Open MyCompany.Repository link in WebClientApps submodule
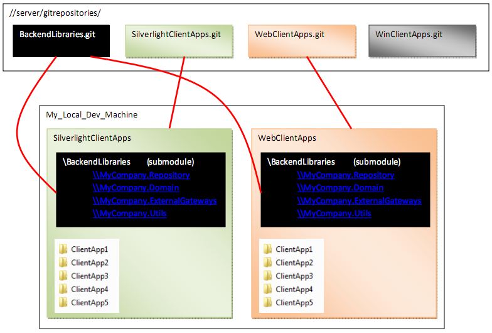 (x=346, y=175)
